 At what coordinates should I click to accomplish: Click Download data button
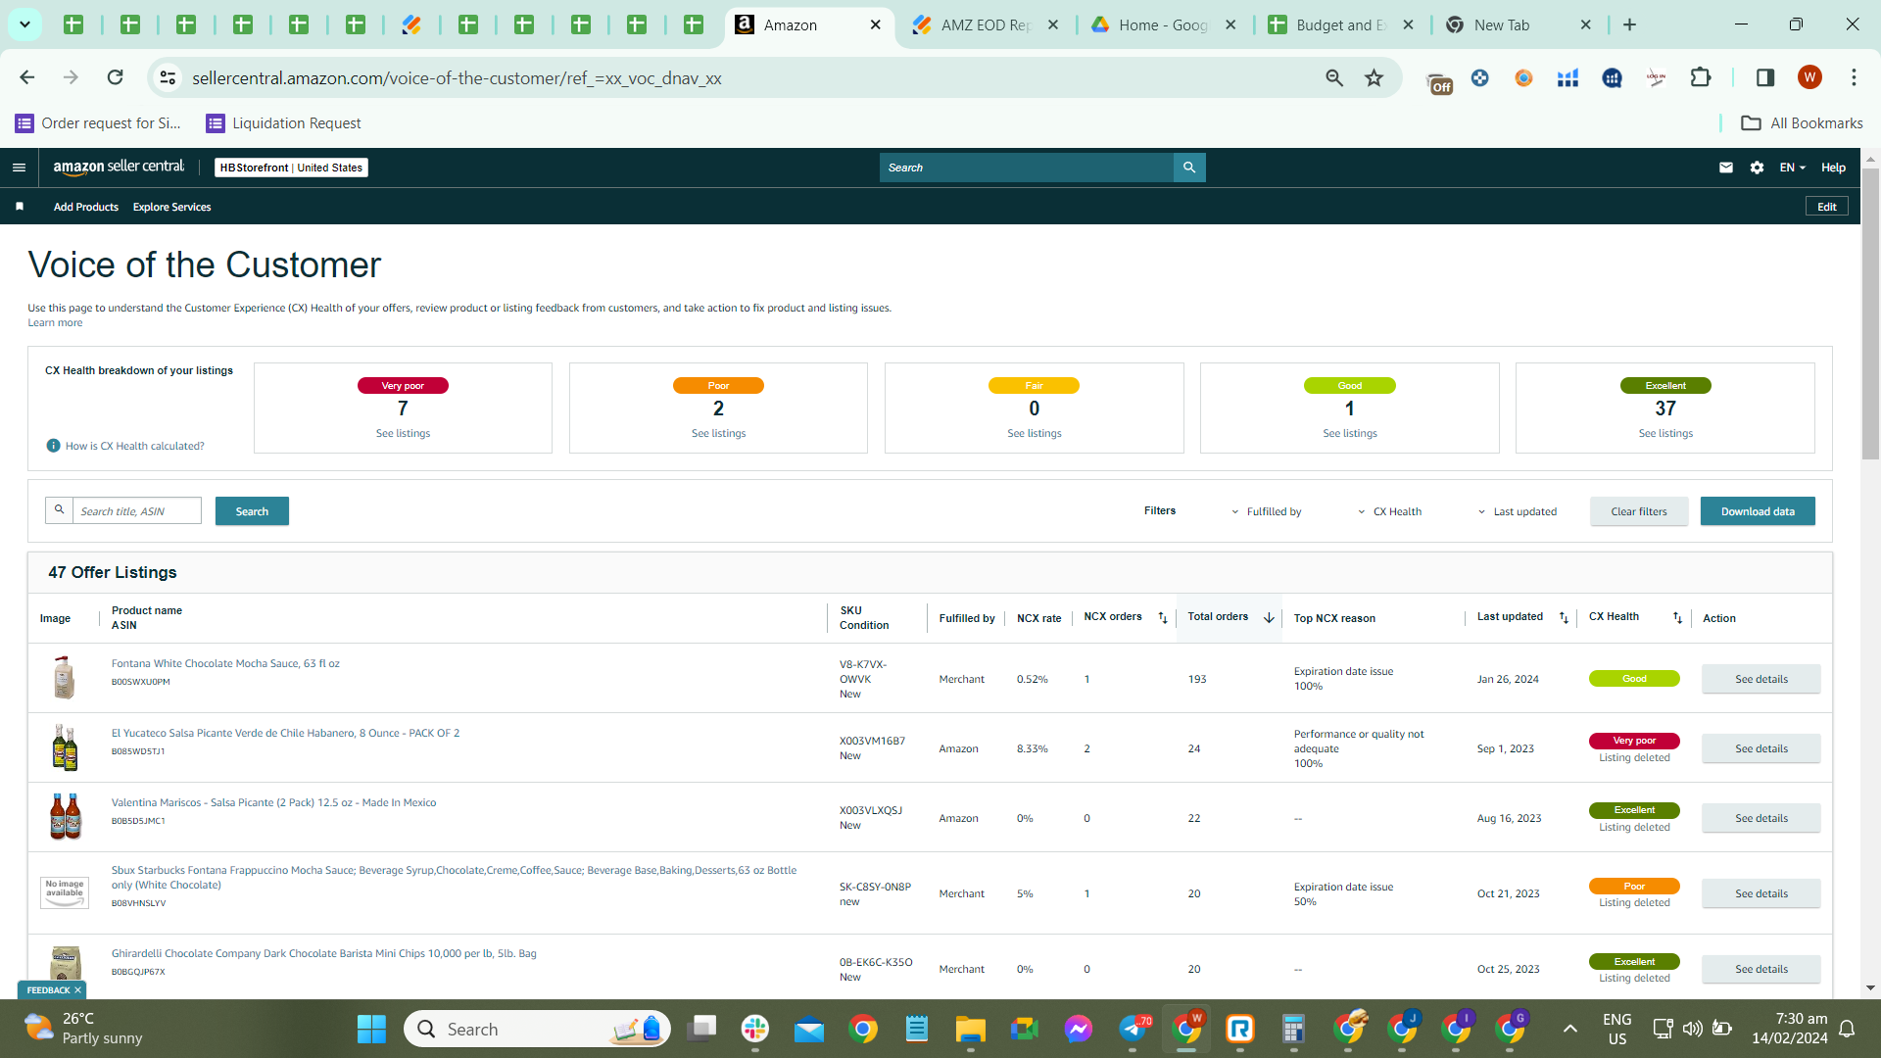click(x=1758, y=511)
